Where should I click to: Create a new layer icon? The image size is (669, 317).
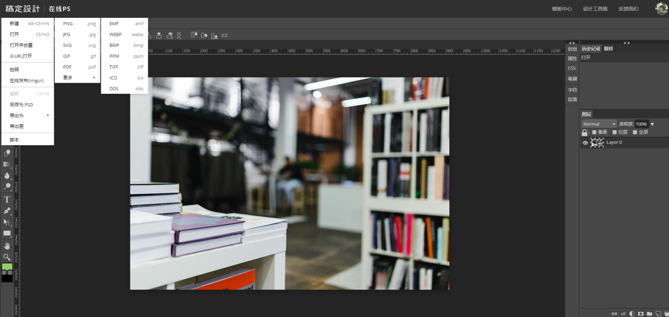657,313
